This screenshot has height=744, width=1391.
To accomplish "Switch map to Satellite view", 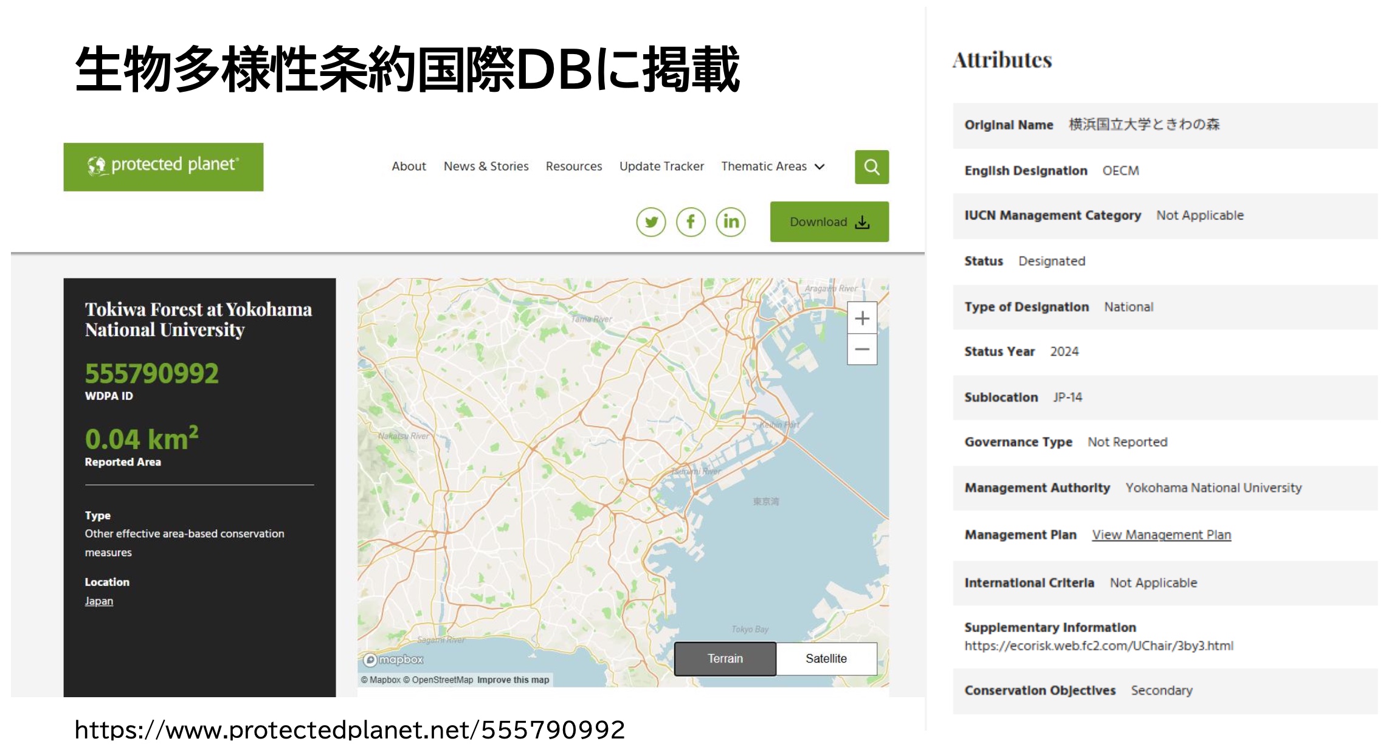I will pyautogui.click(x=826, y=658).
